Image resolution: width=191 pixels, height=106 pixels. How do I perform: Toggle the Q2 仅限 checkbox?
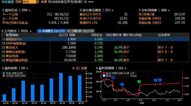pos(73,68)
